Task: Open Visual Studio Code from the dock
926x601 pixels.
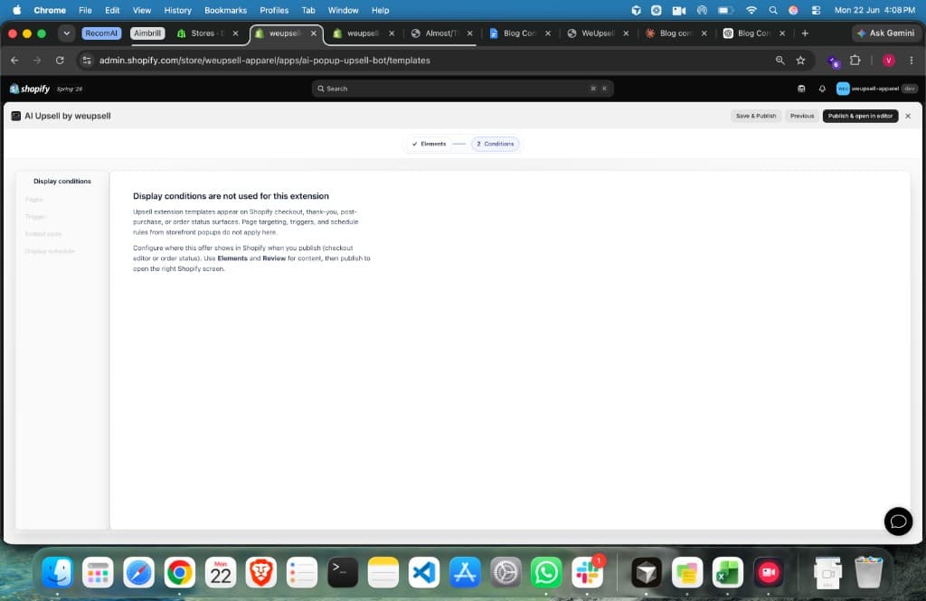Action: click(x=424, y=573)
